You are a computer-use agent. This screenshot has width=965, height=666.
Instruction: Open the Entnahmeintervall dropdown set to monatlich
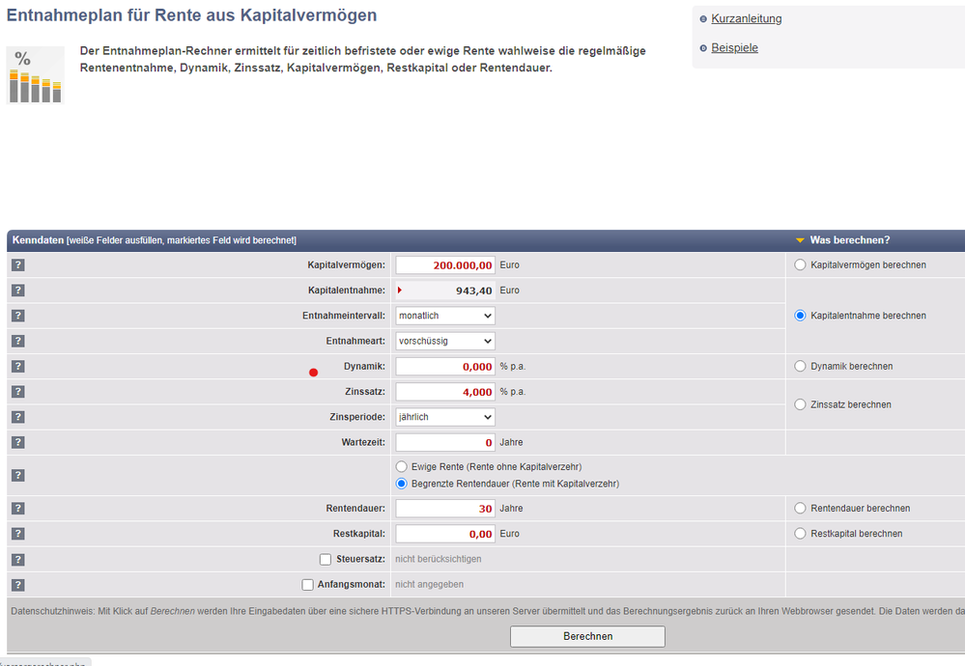(445, 316)
